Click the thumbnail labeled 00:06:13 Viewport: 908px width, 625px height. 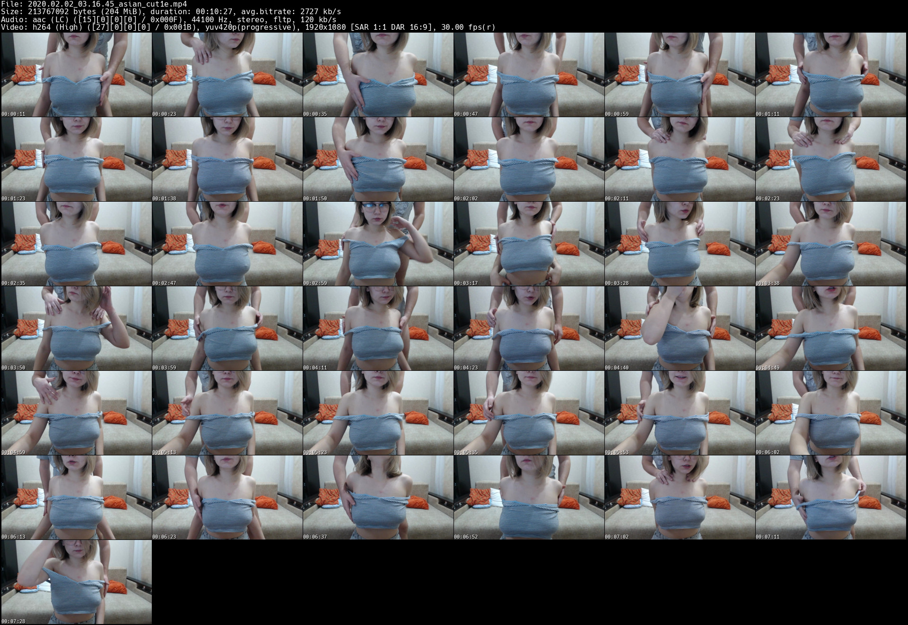[x=76, y=497]
